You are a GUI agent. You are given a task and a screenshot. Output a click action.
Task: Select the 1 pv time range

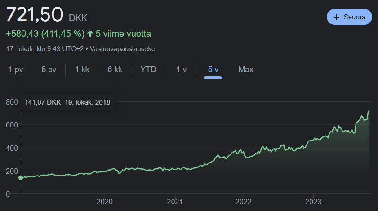[15, 70]
